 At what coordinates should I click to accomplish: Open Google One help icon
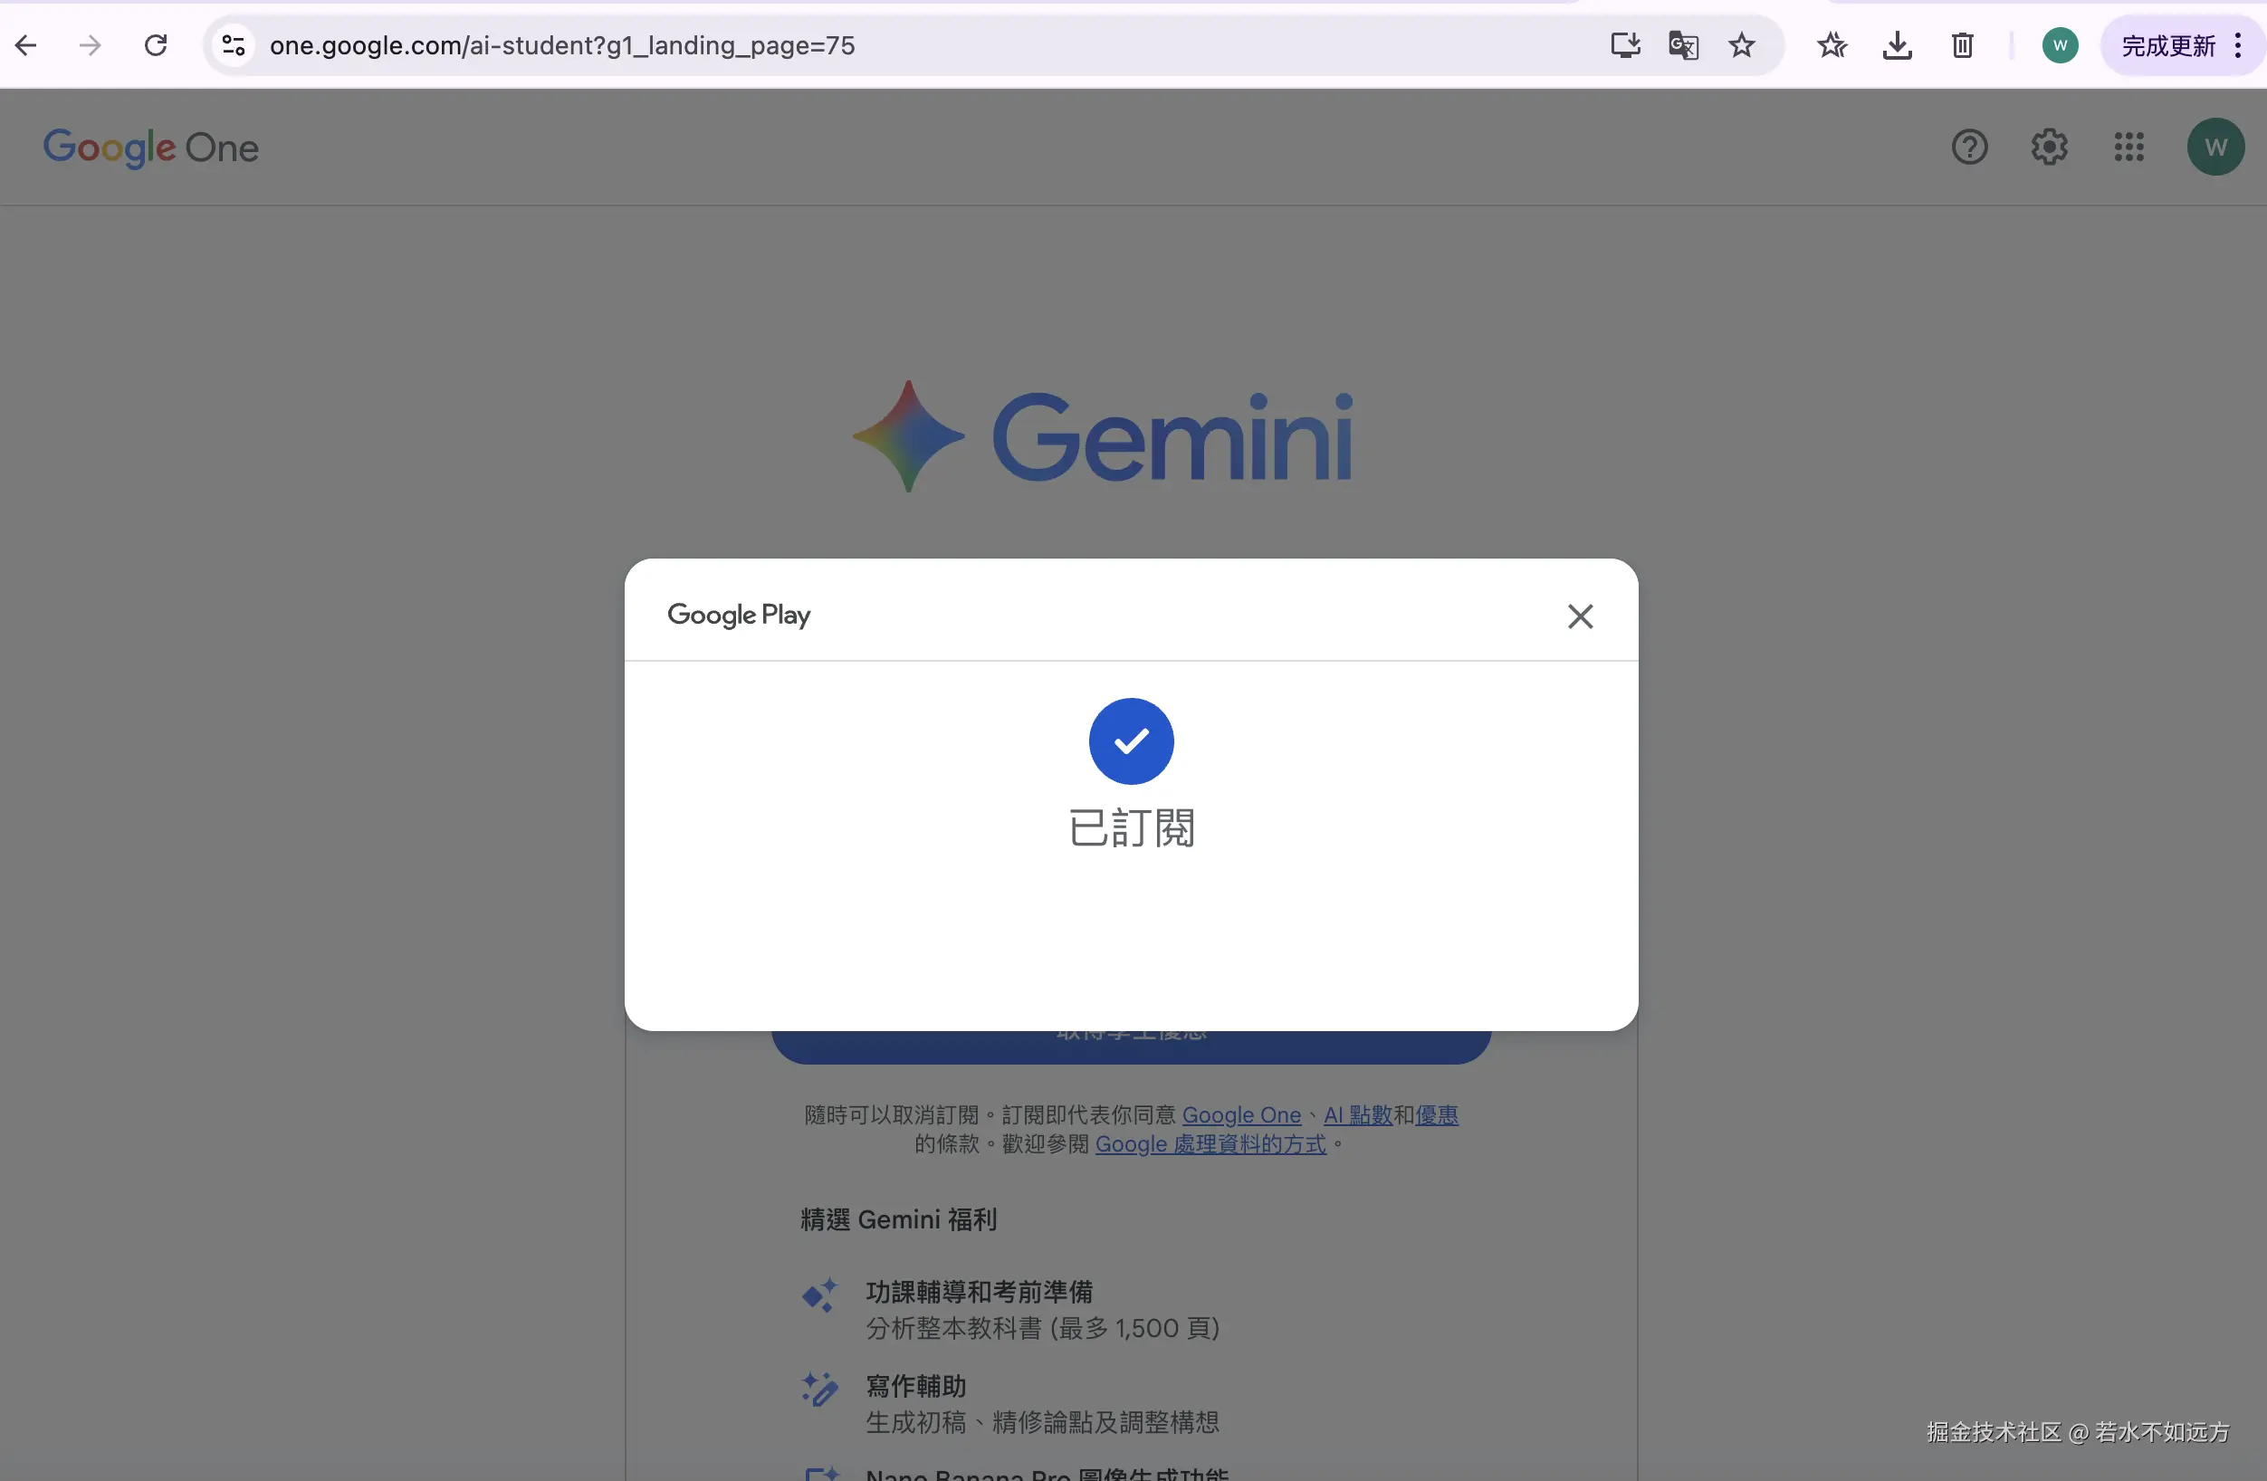click(x=1969, y=147)
